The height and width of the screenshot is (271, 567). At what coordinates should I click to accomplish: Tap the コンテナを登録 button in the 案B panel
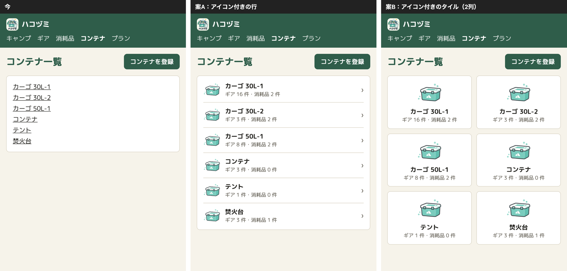click(x=533, y=61)
